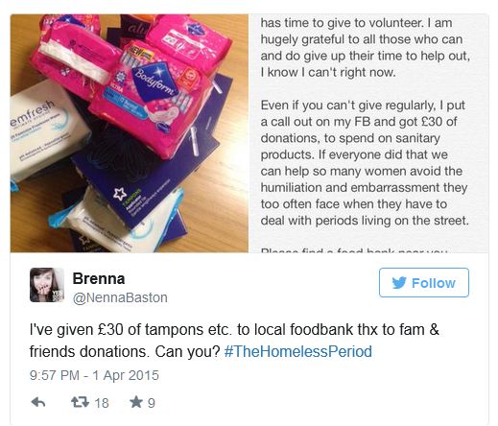Favorite the tweet with the star icon
This screenshot has width=498, height=426.
coord(136,402)
